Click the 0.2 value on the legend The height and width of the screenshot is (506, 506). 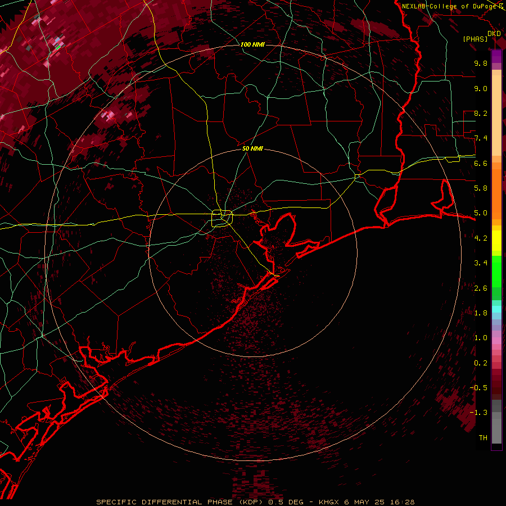click(481, 363)
